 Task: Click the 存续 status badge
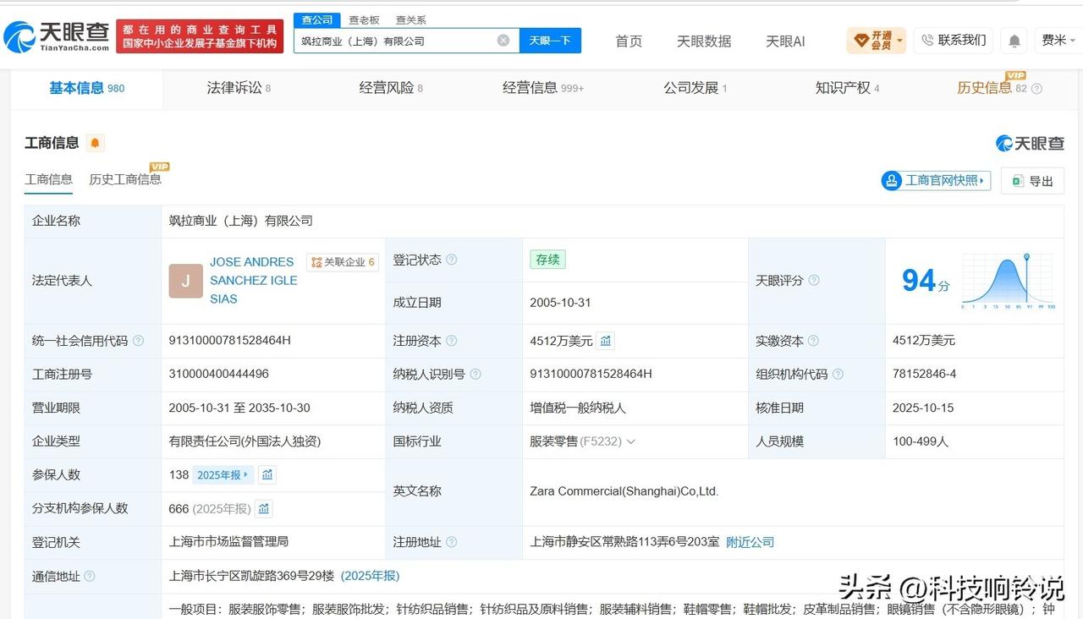pos(547,260)
